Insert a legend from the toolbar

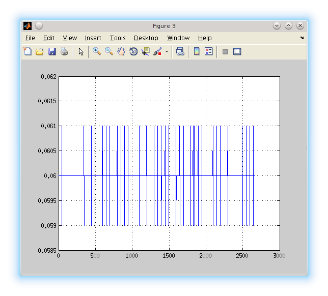point(208,51)
